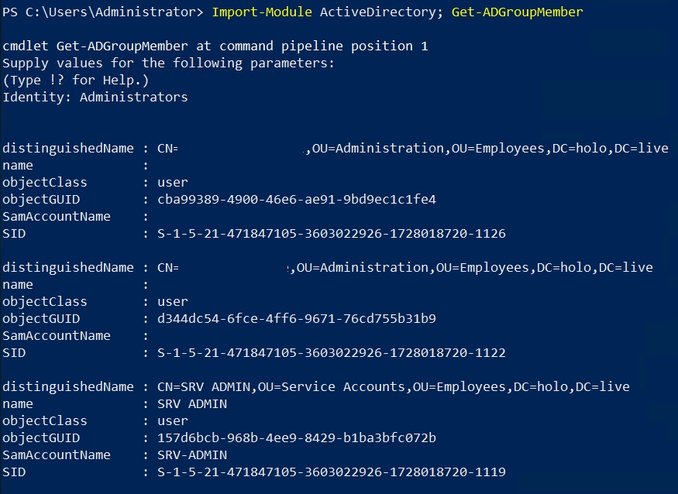Click the first entry's 'OU=Administration' distinguishedName text
The height and width of the screenshot is (494, 678).
pos(377,149)
